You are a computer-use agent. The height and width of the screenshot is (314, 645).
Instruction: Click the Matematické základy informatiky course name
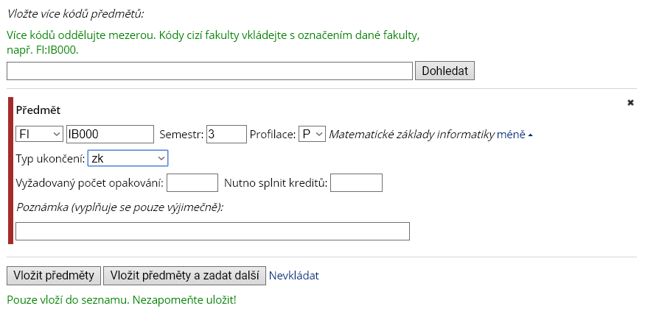click(411, 135)
